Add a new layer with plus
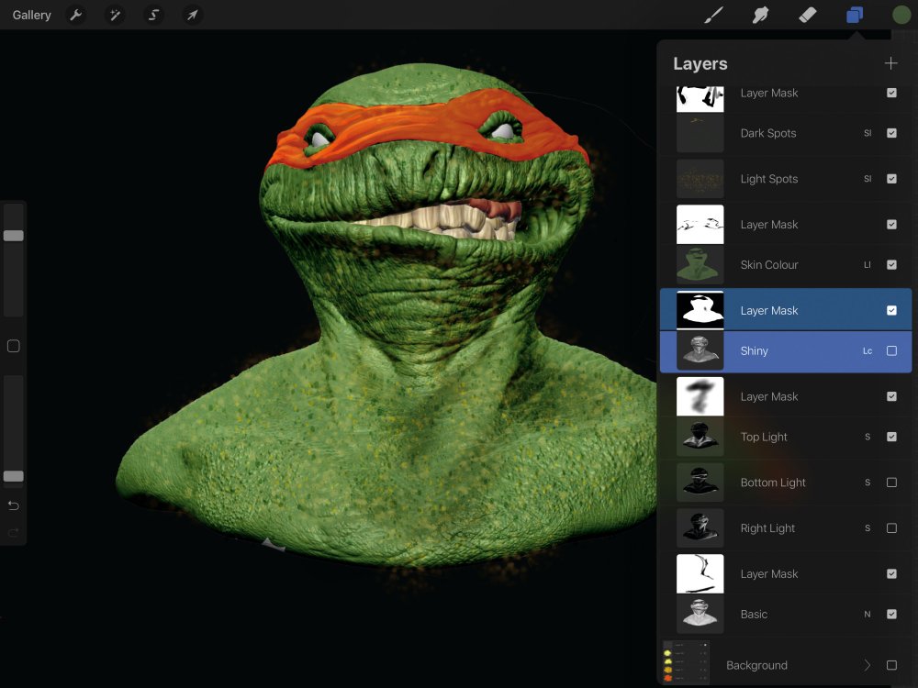This screenshot has width=918, height=688. [x=890, y=63]
